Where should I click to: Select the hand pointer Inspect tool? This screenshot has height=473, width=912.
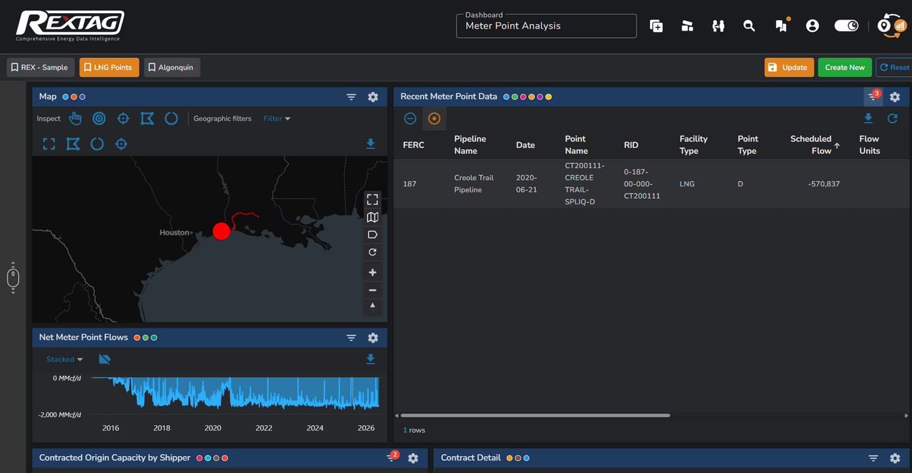(76, 119)
